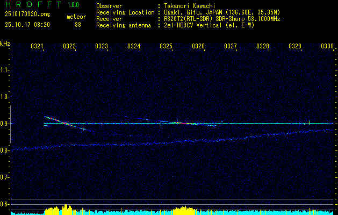Select the filename 2510170320.png
Viewport: 338px width, 215px height.
[x=27, y=15]
